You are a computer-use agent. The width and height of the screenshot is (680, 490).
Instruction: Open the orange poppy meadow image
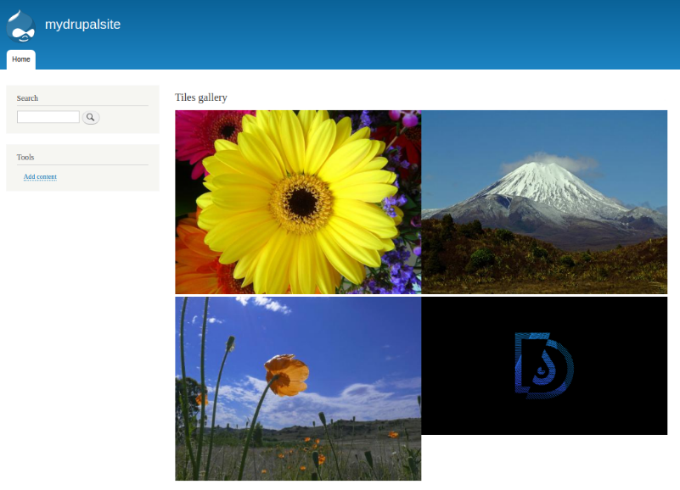point(297,388)
